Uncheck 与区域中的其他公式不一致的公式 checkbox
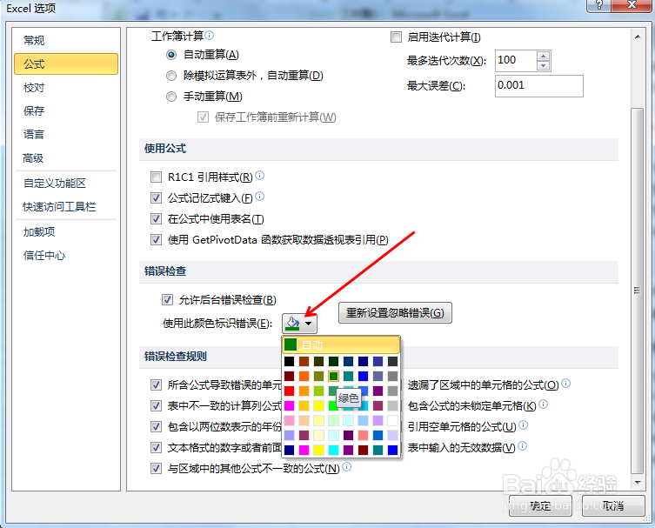The height and width of the screenshot is (528, 655). coord(157,469)
